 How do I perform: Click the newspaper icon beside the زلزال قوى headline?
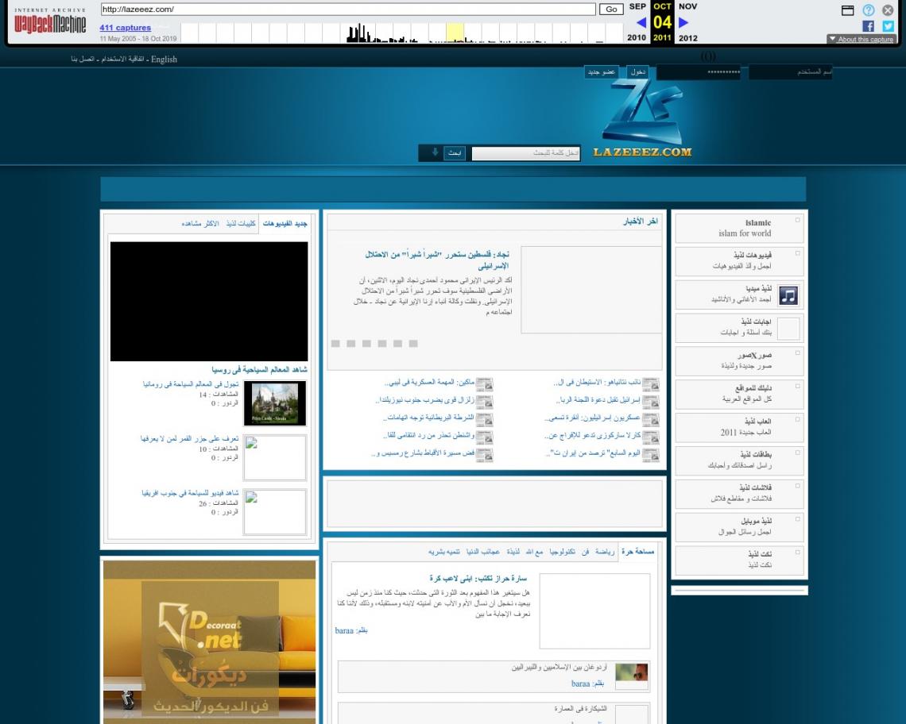coord(484,401)
